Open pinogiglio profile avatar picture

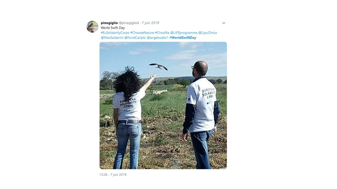(92, 27)
